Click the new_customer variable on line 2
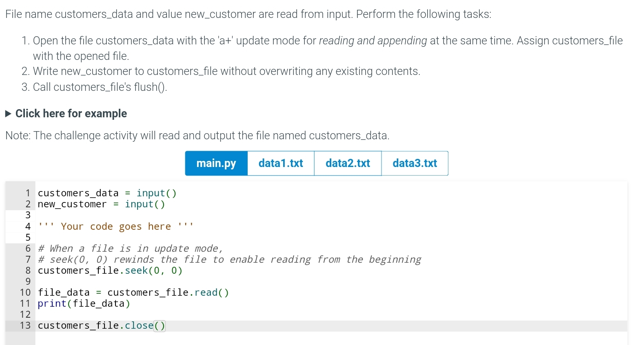 (72, 204)
